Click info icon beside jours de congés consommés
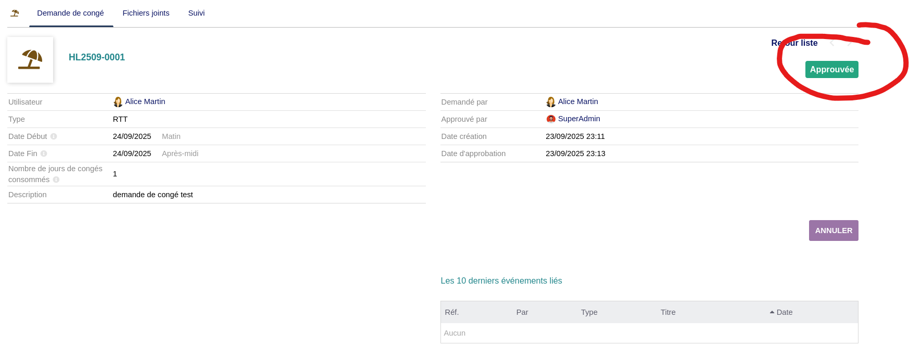 pyautogui.click(x=56, y=180)
